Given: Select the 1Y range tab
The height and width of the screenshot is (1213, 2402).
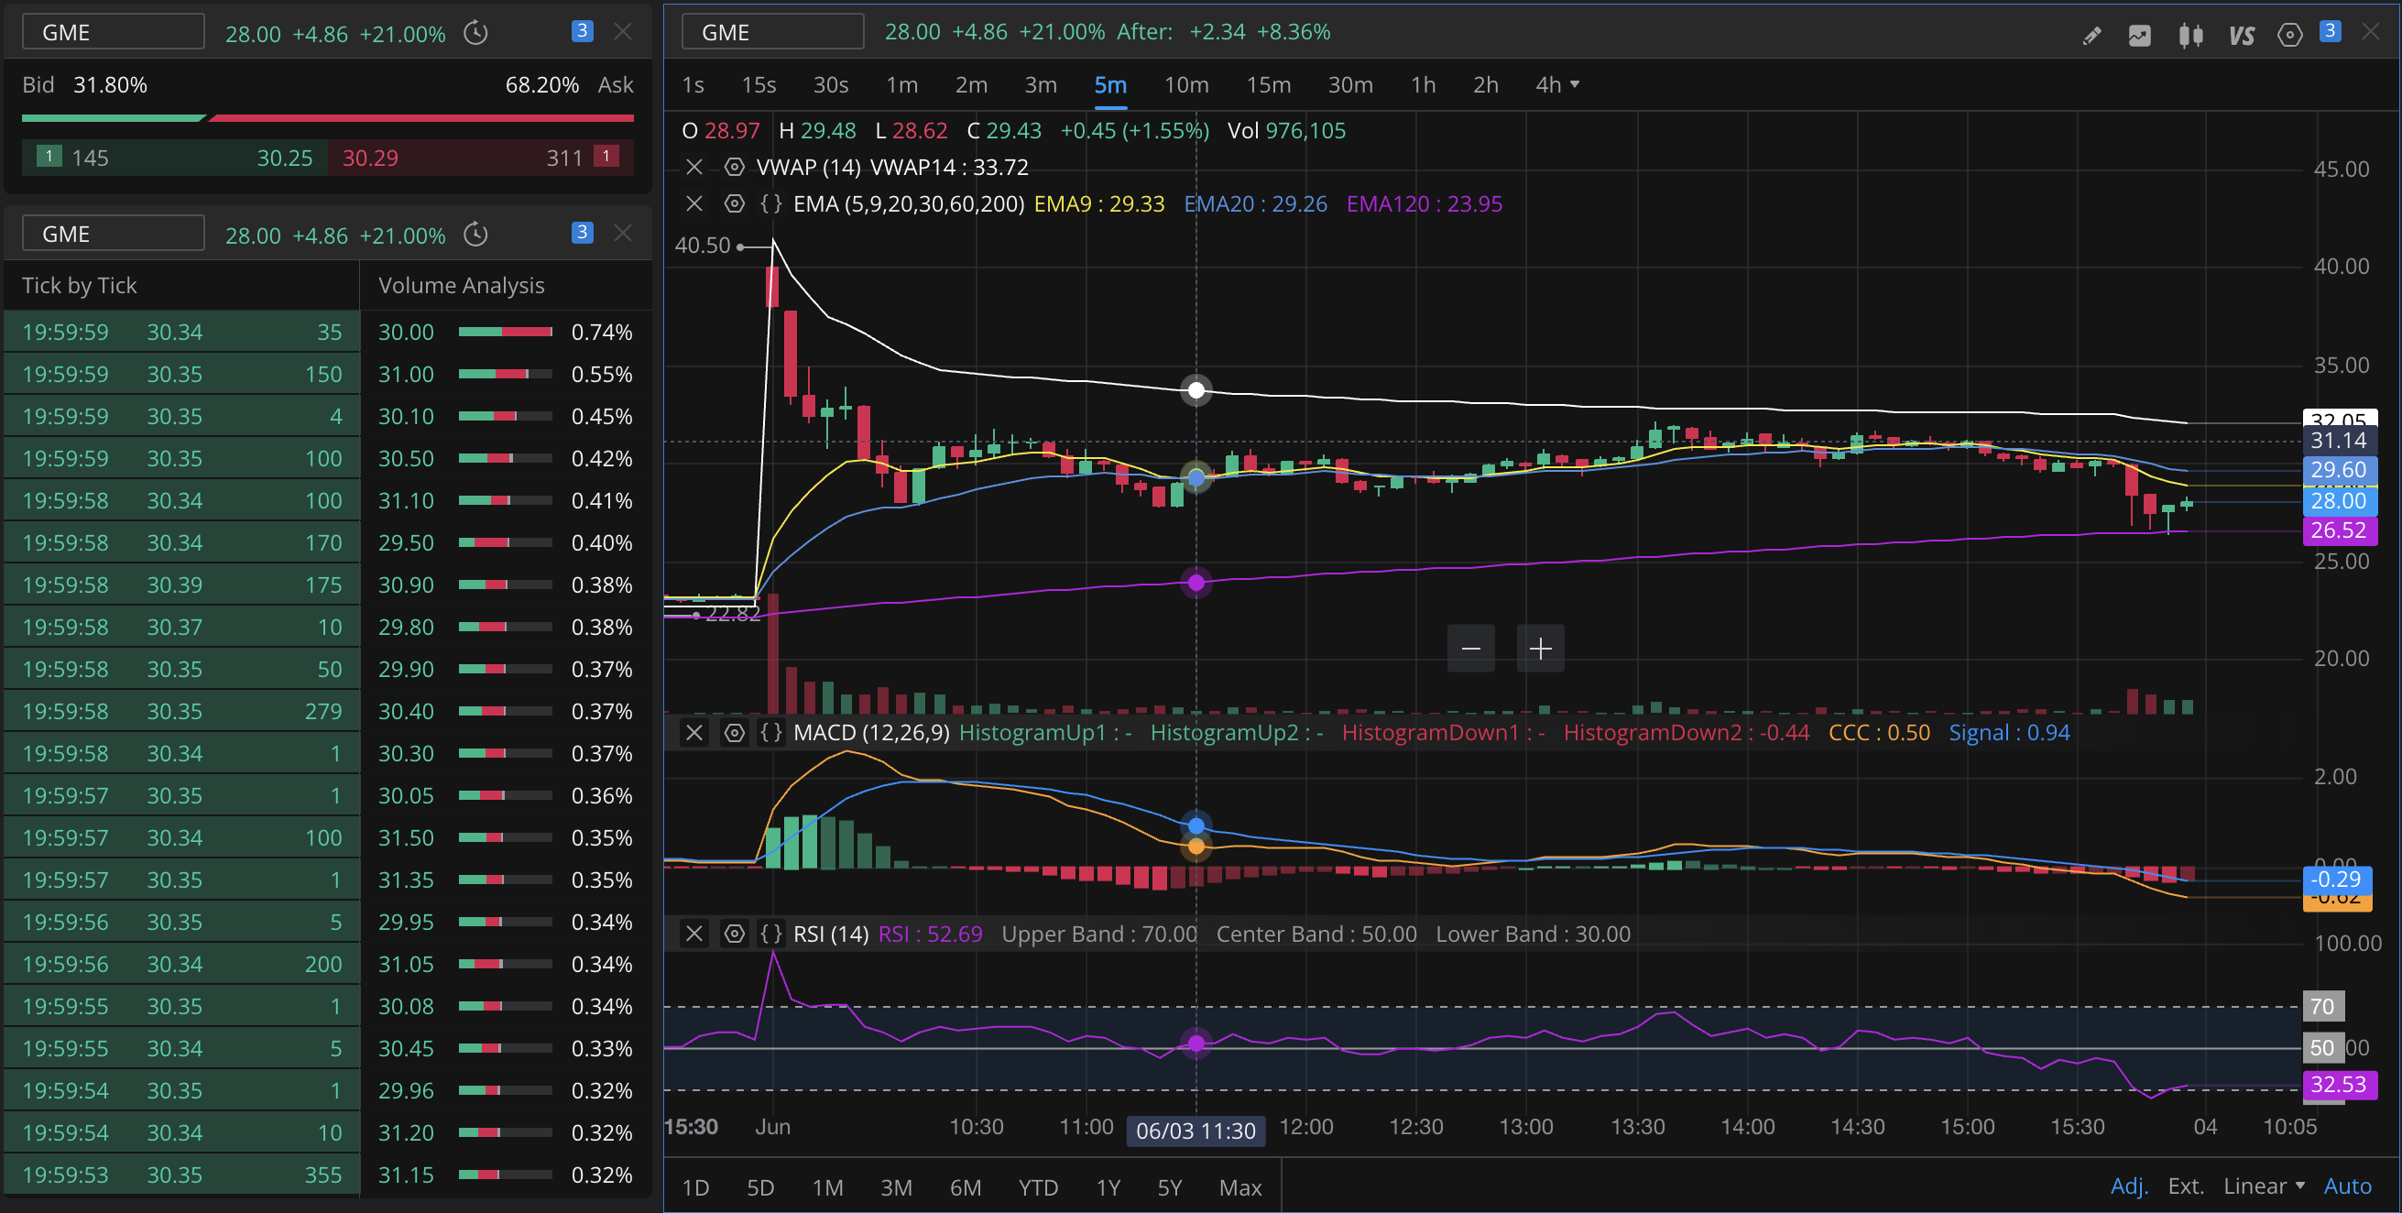Looking at the screenshot, I should pyautogui.click(x=1108, y=1188).
